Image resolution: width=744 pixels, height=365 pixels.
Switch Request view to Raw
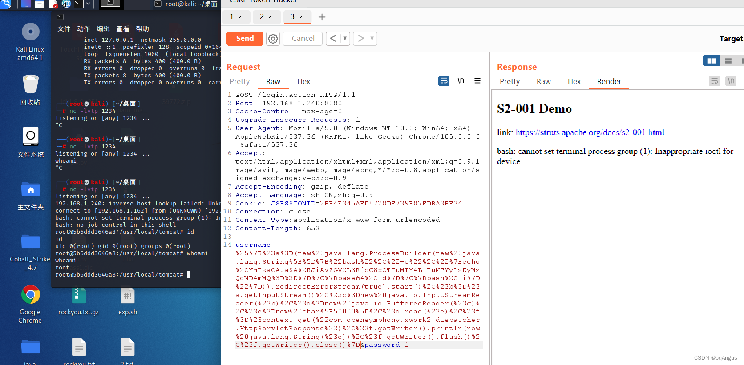(x=273, y=81)
